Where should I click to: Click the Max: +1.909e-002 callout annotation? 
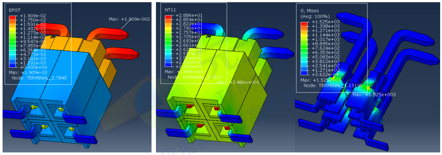coord(129,19)
